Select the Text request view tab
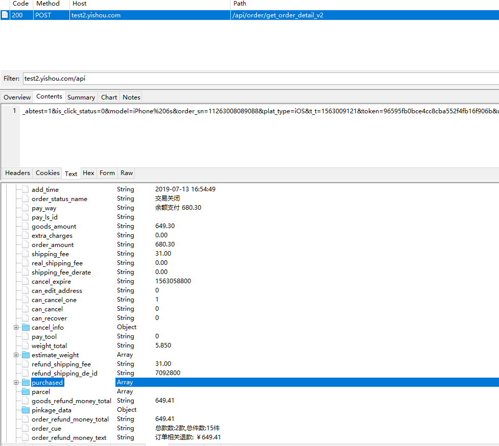The image size is (499, 446). pos(71,174)
